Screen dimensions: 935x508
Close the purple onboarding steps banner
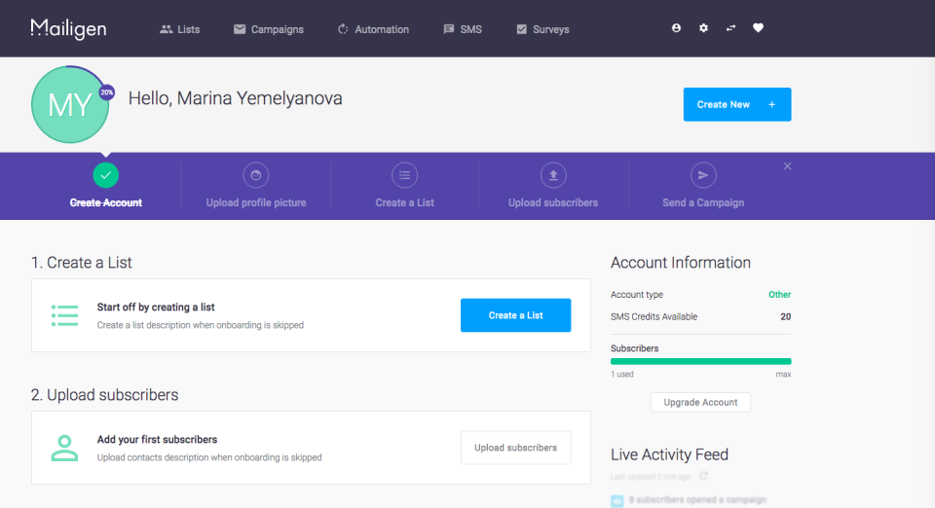click(787, 166)
